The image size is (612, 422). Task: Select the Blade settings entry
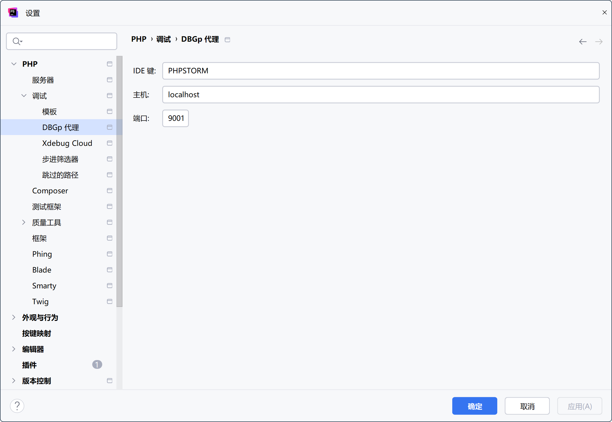(42, 270)
